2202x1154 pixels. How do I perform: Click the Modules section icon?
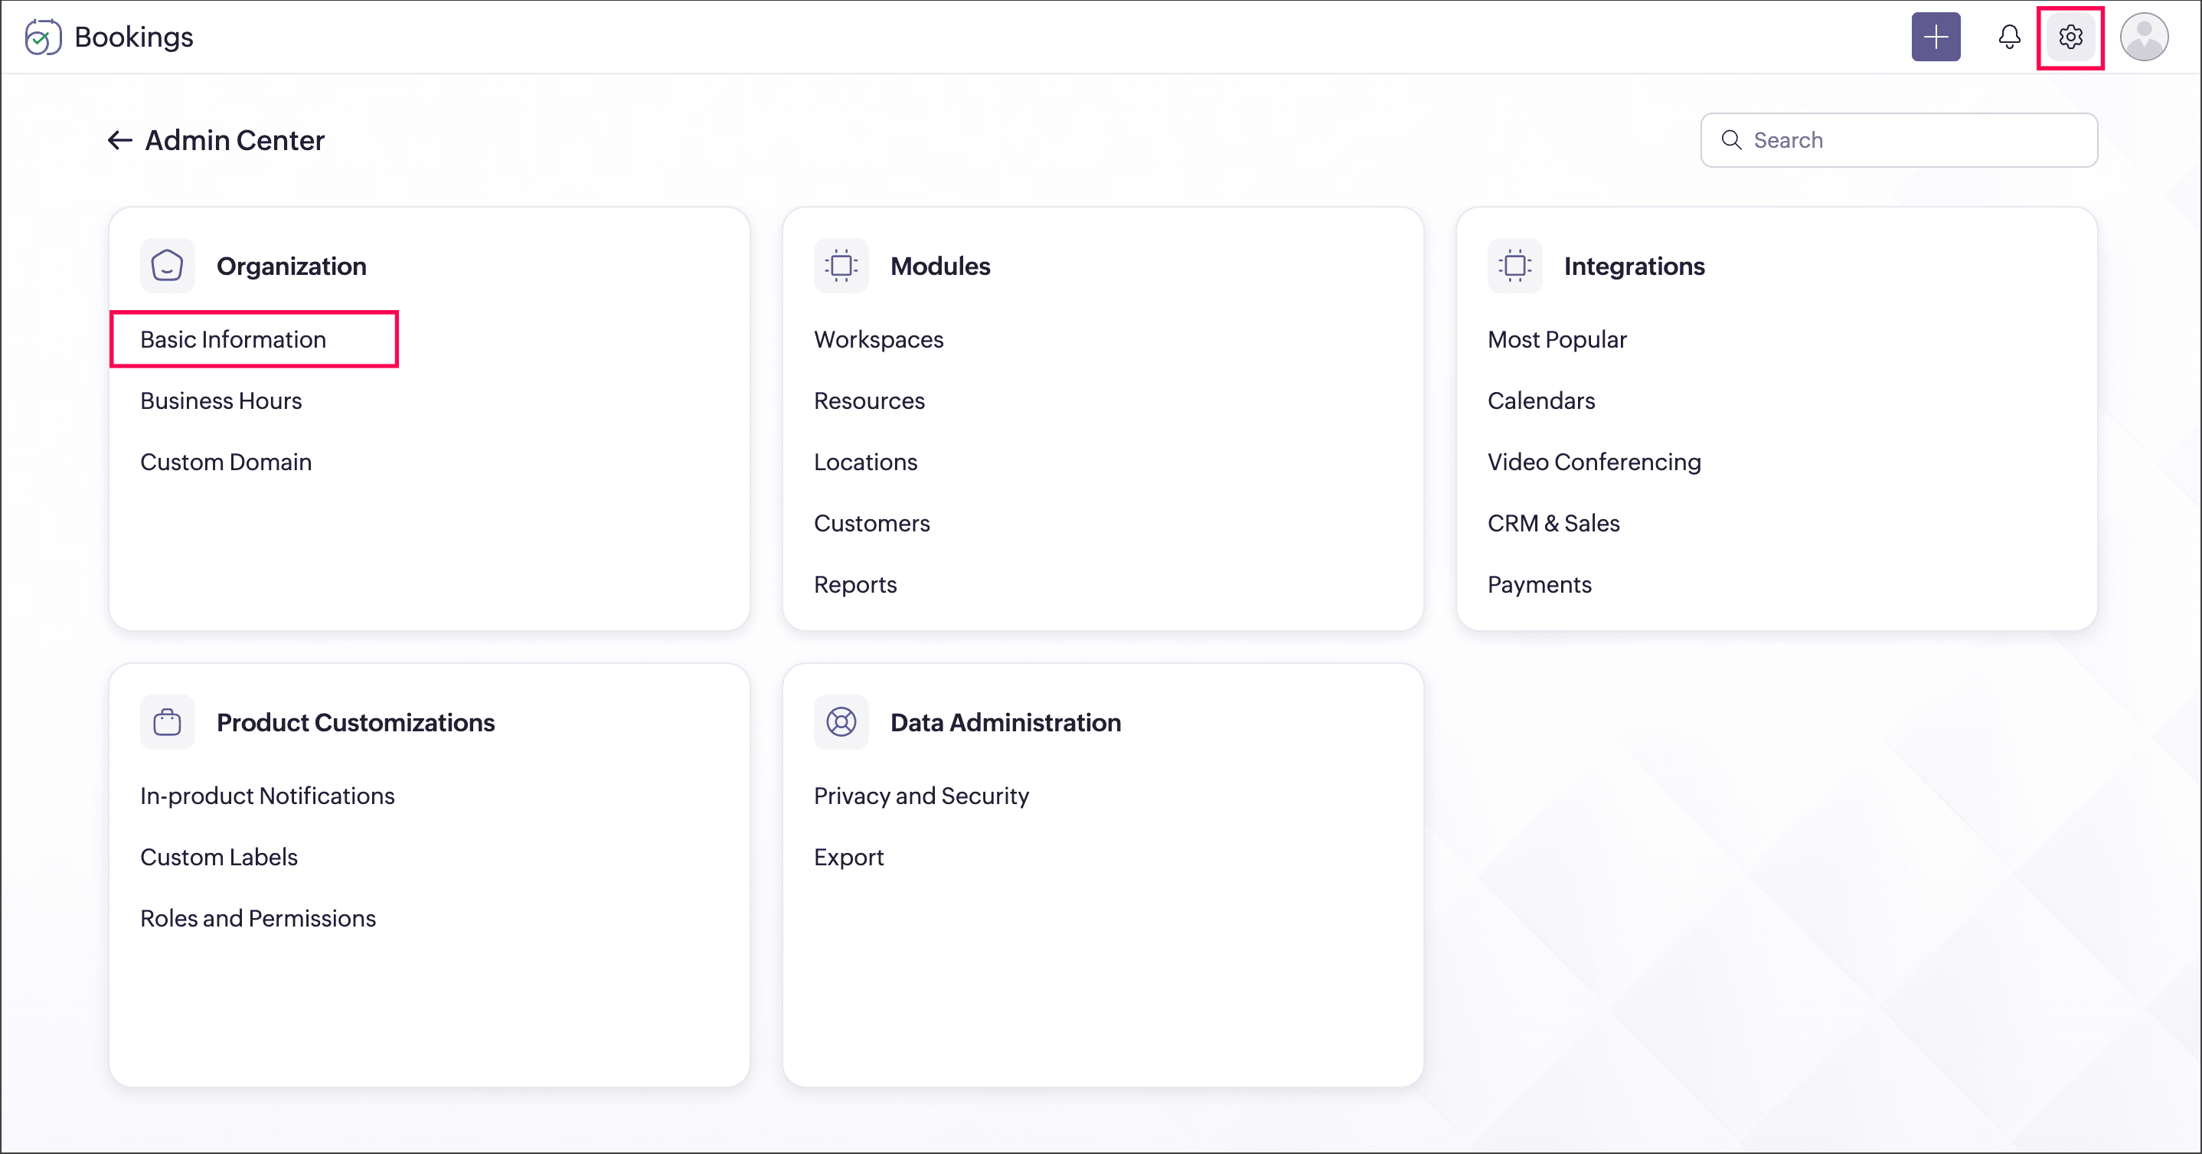(x=841, y=266)
